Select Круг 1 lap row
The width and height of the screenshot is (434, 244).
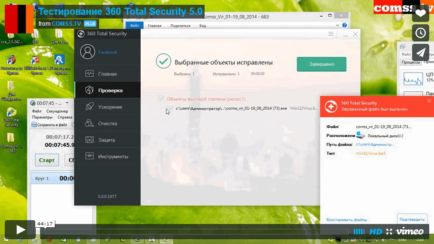[52, 178]
